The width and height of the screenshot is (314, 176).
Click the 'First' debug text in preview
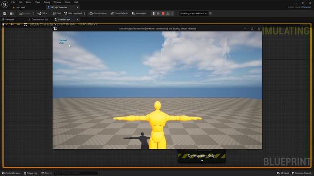pos(61,43)
